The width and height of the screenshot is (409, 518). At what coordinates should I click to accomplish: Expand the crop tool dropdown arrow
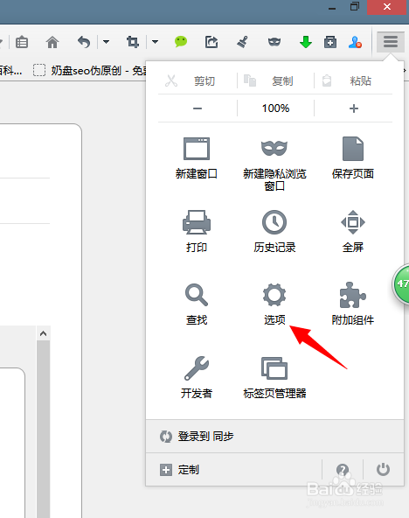(155, 42)
